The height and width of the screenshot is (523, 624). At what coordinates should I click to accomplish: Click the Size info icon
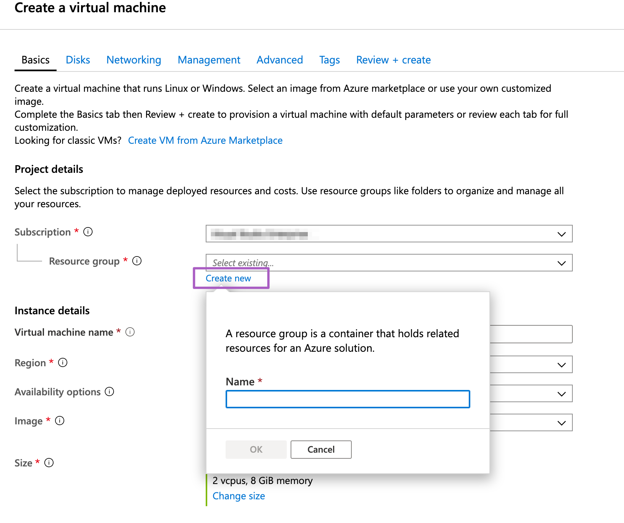(49, 463)
